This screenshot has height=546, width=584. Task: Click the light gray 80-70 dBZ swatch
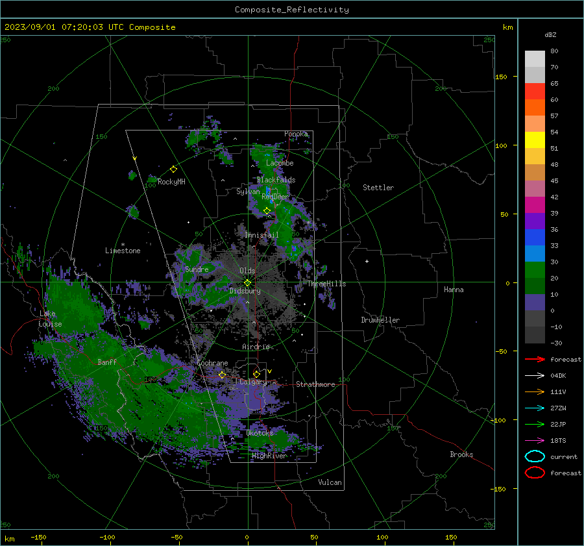(535, 58)
